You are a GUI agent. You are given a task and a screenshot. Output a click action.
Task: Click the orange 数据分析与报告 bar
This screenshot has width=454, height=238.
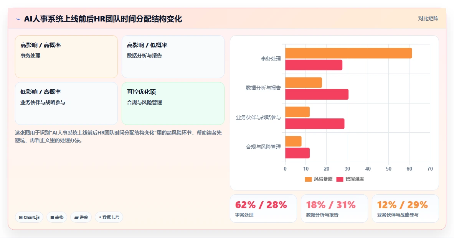tap(304, 83)
